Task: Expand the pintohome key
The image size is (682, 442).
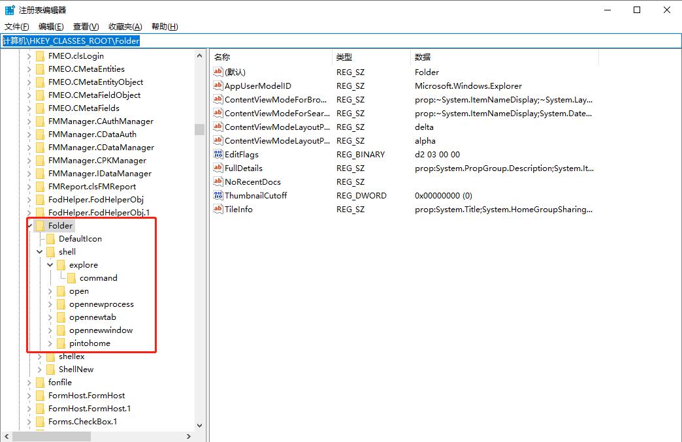Action: tap(50, 343)
